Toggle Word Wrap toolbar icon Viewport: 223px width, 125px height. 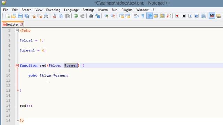pos(136,16)
